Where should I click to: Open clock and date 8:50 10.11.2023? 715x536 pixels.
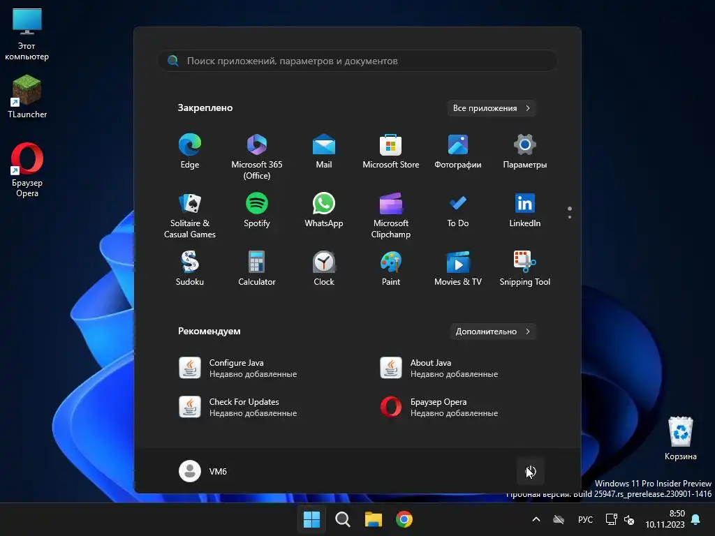click(665, 519)
